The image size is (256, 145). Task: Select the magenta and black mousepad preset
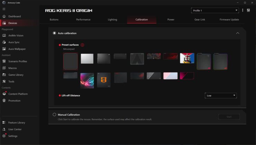(x=187, y=76)
